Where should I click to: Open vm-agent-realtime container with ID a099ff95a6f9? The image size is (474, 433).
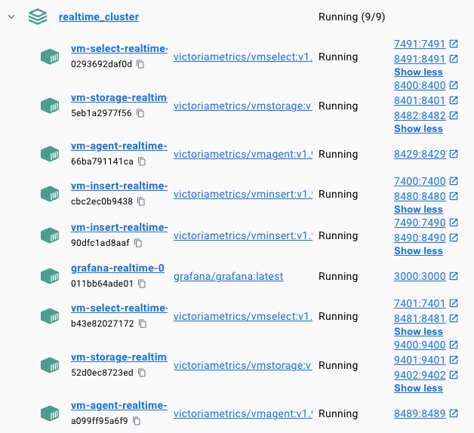point(119,405)
